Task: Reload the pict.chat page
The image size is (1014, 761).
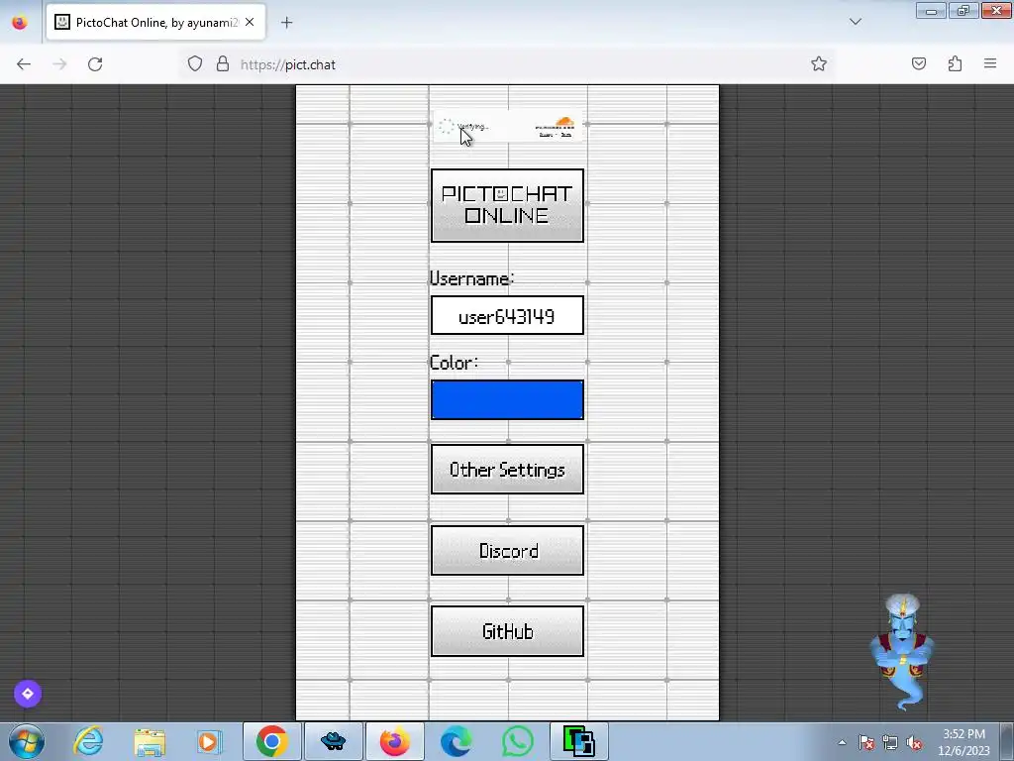Action: point(95,64)
